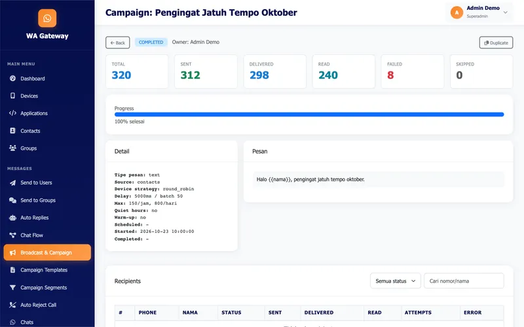Click the Broadcast & Campaign megaphone icon

pos(12,252)
